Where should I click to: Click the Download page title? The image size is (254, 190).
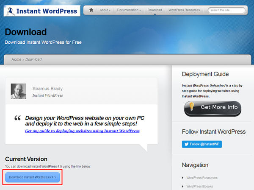point(26,32)
